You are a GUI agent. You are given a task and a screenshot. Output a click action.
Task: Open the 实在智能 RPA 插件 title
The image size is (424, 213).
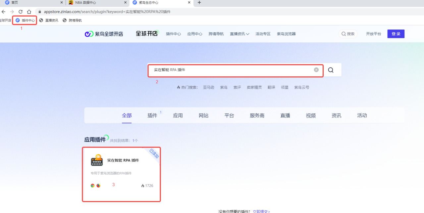click(x=123, y=160)
